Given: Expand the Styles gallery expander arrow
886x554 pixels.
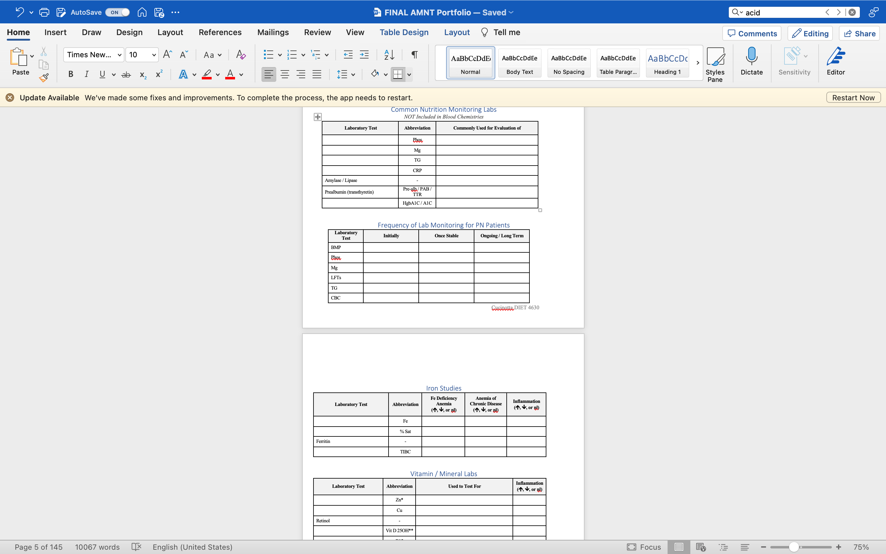Looking at the screenshot, I should 697,63.
